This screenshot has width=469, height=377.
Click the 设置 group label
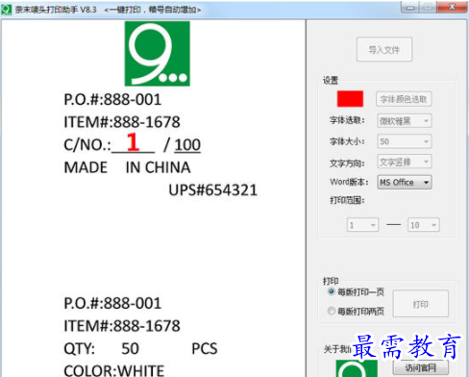pyautogui.click(x=331, y=80)
